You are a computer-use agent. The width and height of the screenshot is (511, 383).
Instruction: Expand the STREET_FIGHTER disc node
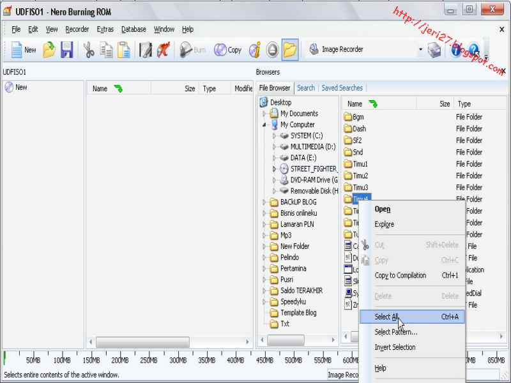[274, 169]
